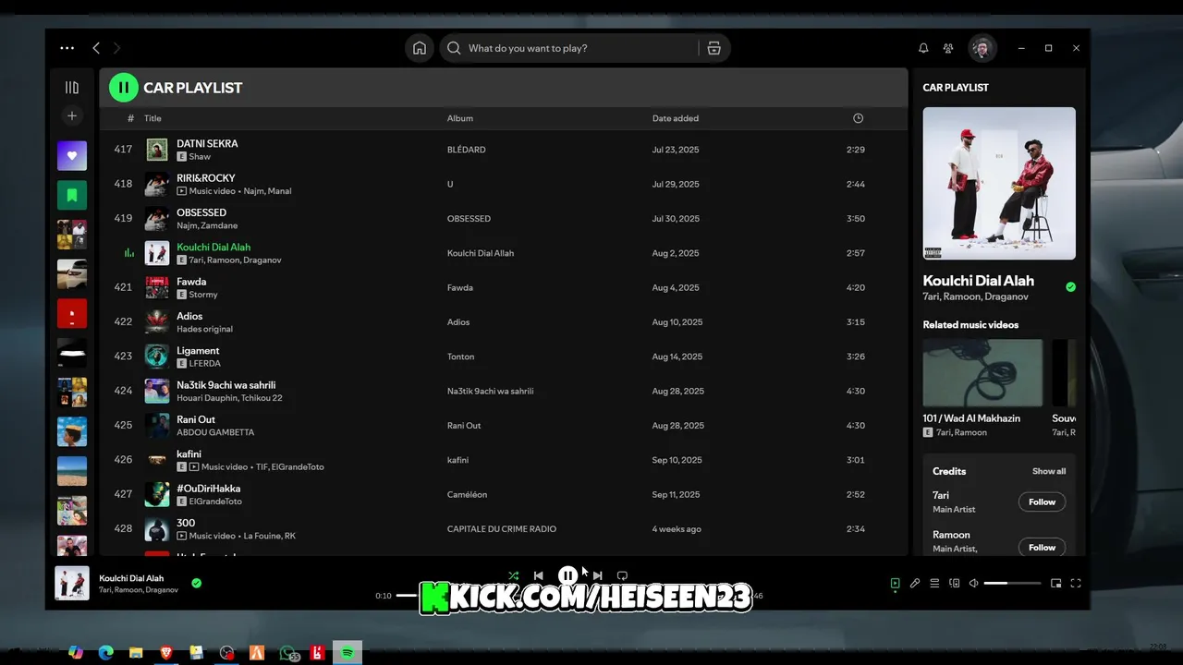Open the now-playing cover thumbnail in bottom bar

[72, 583]
